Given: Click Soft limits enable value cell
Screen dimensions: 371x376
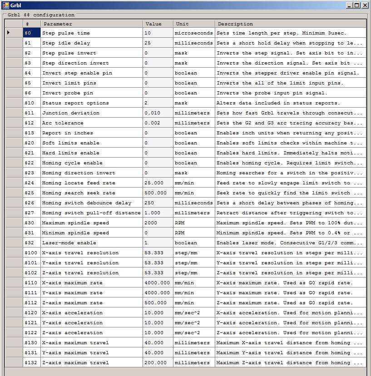Looking at the screenshot, I should [x=158, y=143].
